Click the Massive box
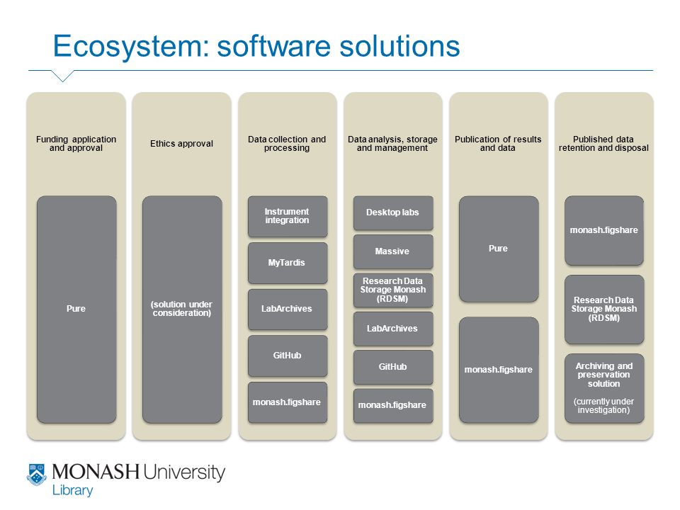The width and height of the screenshot is (680, 510). [393, 251]
